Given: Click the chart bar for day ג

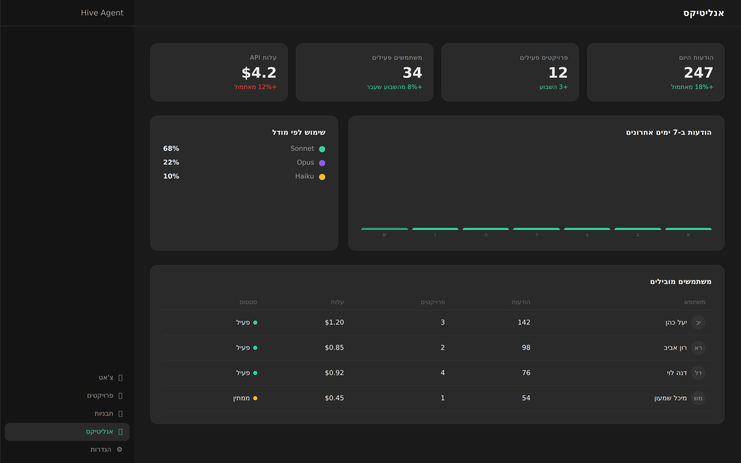Looking at the screenshot, I should pos(587,229).
